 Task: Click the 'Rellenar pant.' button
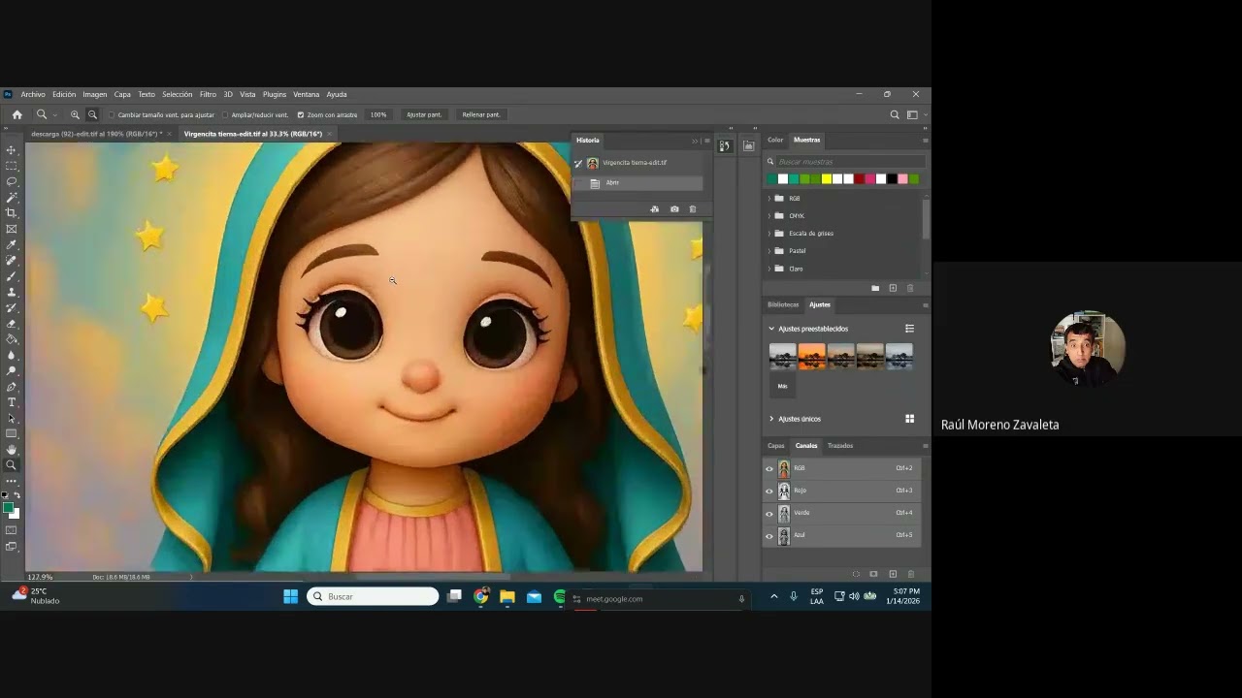(x=481, y=114)
